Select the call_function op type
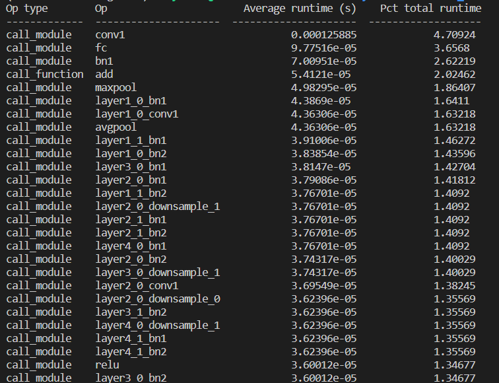Viewport: 499px width, 383px height. [x=45, y=74]
